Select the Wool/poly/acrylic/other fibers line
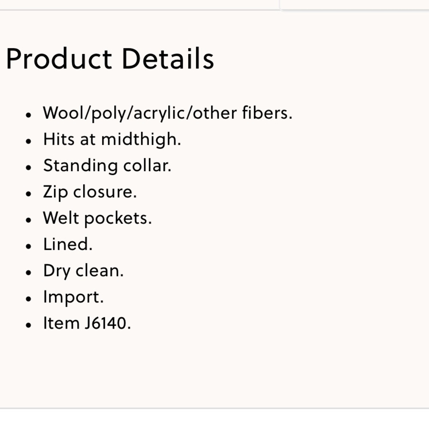Image resolution: width=429 pixels, height=429 pixels. [168, 113]
